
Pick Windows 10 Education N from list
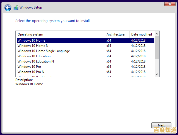[x=36, y=61]
